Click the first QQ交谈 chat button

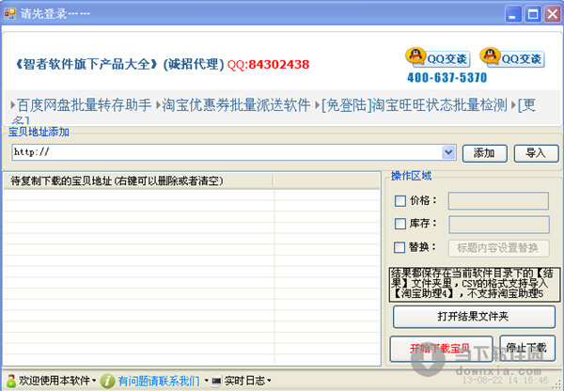click(438, 58)
